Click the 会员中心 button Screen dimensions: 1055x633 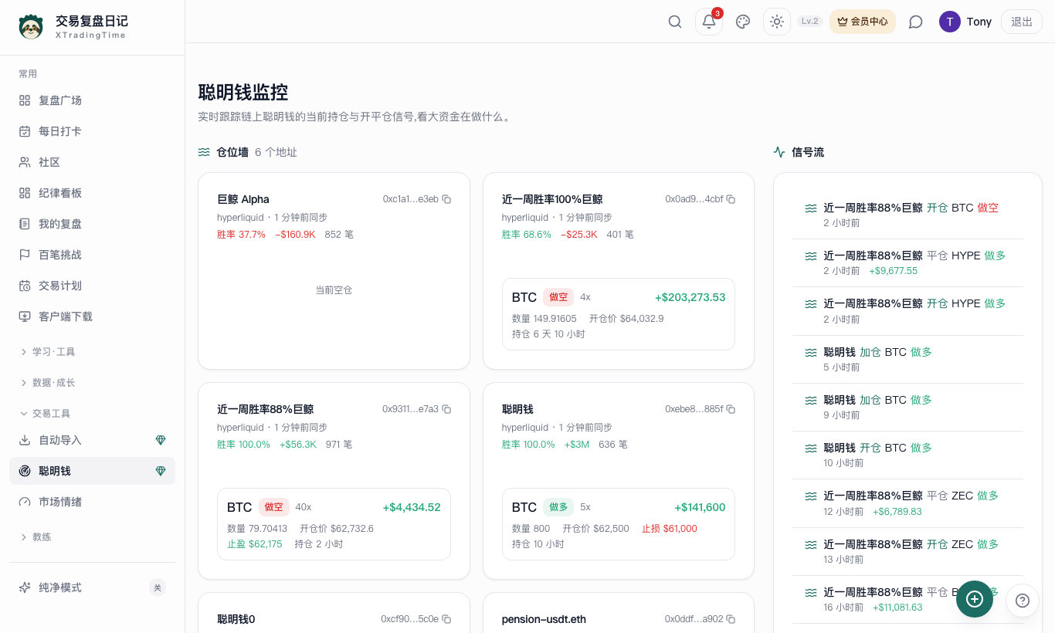coord(863,22)
